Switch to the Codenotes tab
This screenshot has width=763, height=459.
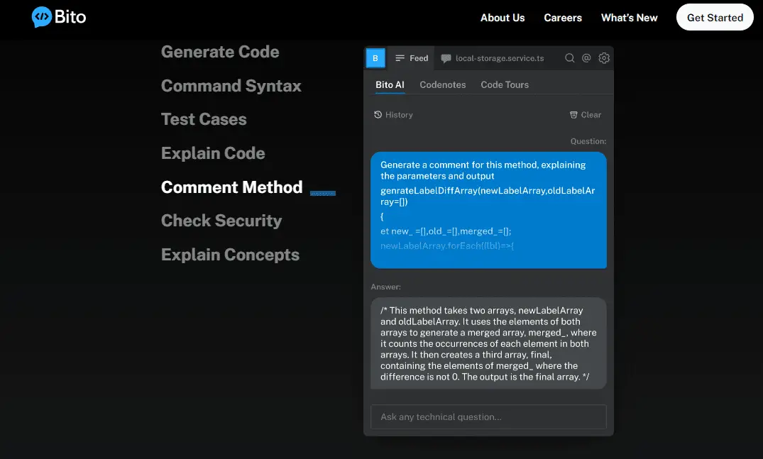click(x=442, y=84)
